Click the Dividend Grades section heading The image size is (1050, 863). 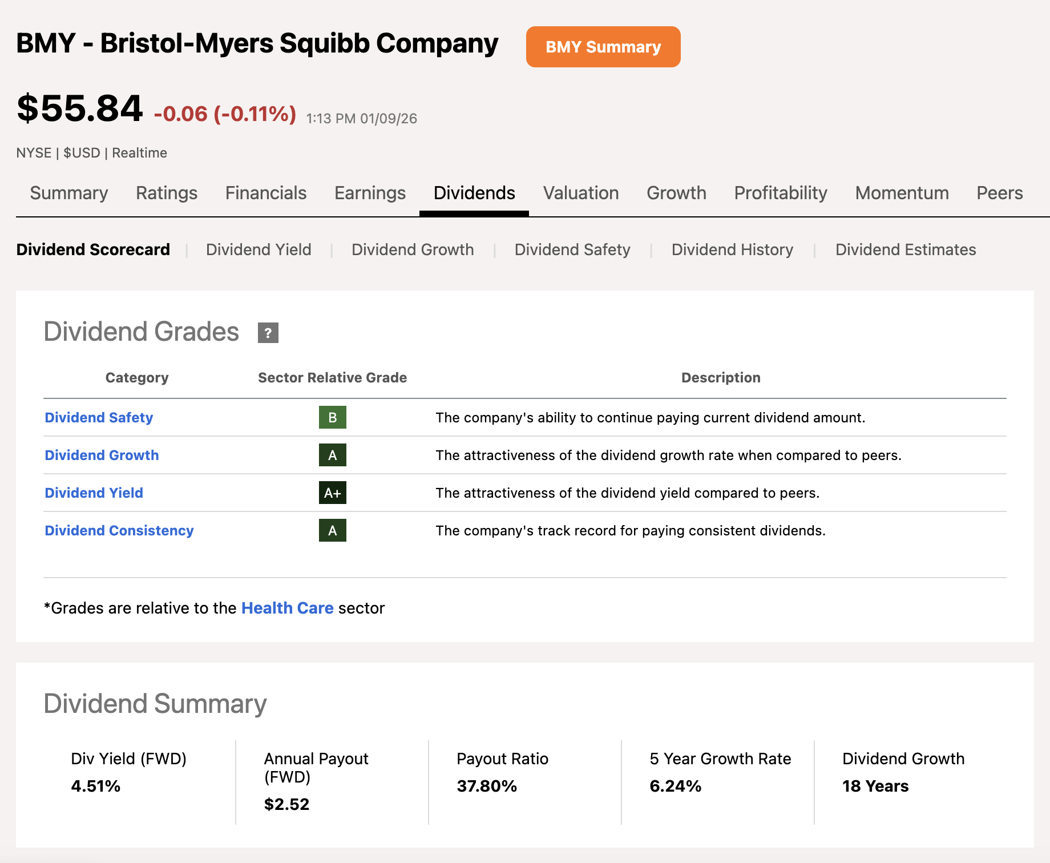pyautogui.click(x=142, y=332)
